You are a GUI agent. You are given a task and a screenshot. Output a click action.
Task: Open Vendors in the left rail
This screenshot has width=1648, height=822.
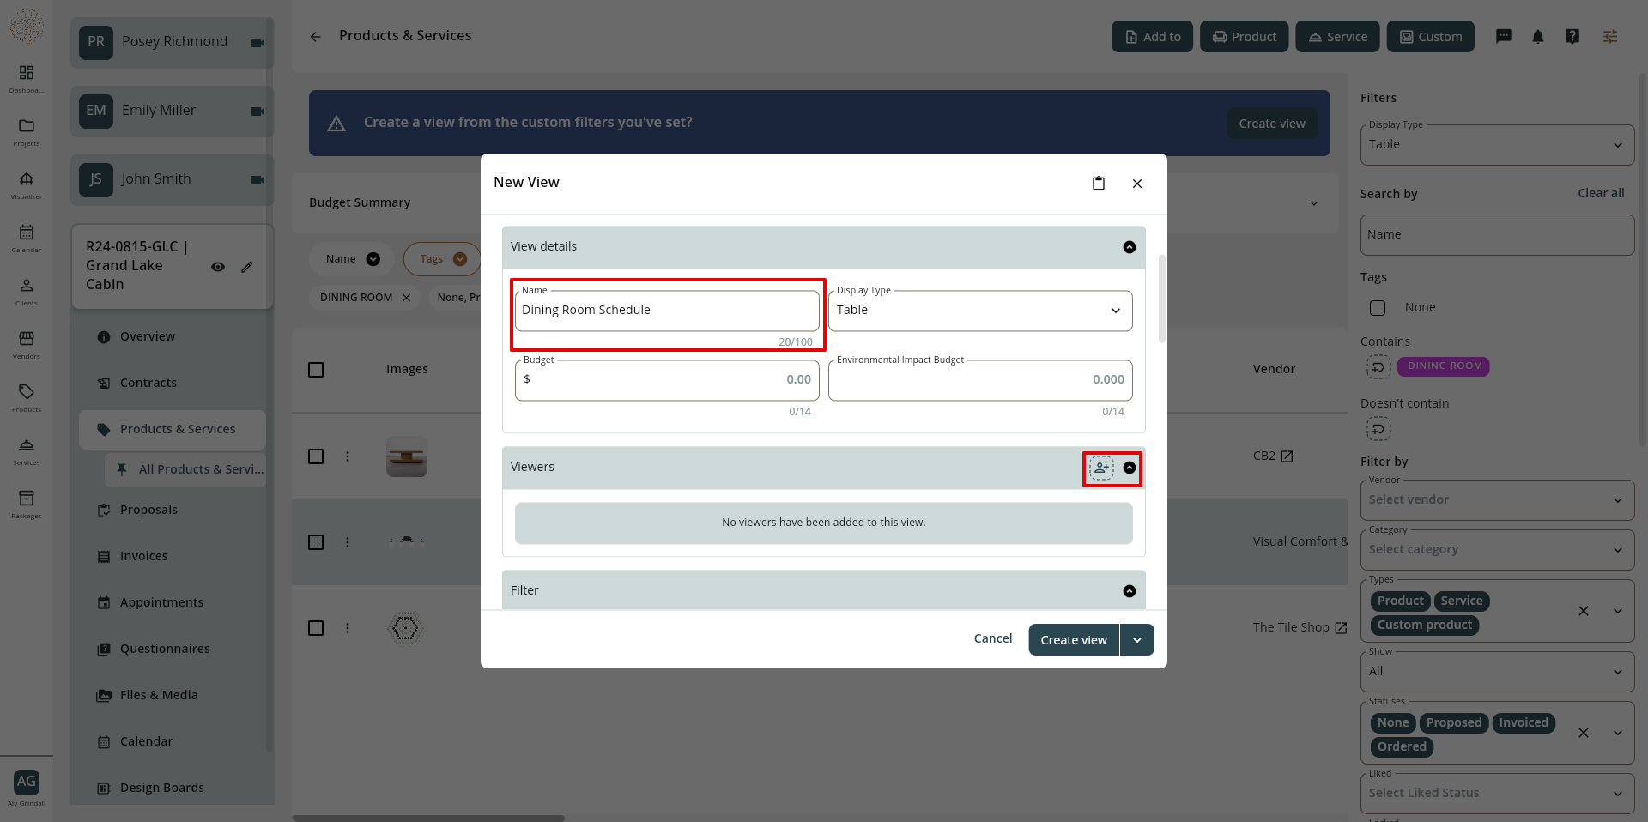click(27, 344)
